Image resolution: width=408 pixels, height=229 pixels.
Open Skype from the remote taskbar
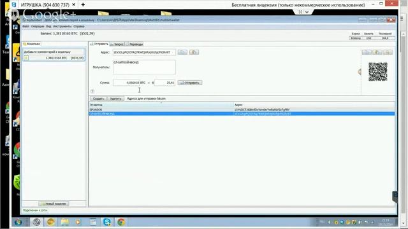coord(107,222)
